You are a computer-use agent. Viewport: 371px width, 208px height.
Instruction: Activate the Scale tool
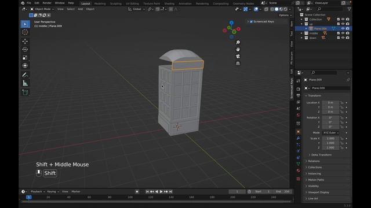point(25,58)
